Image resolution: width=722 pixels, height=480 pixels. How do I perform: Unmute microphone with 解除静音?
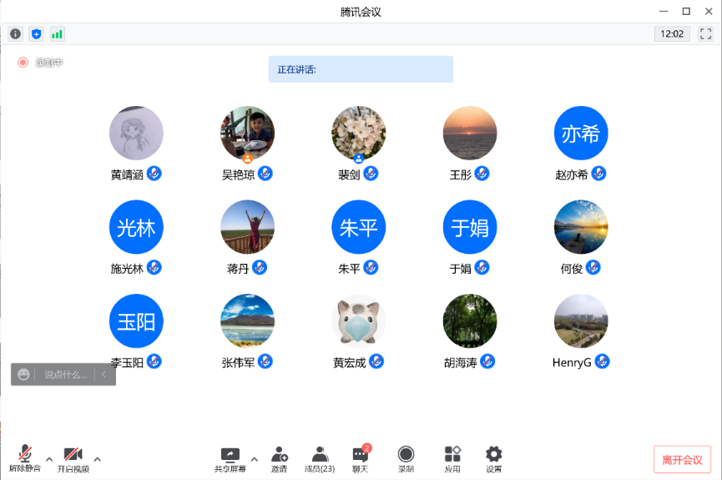click(25, 458)
